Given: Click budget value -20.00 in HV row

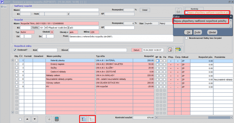Looking at the screenshot, I should click(x=143, y=87).
